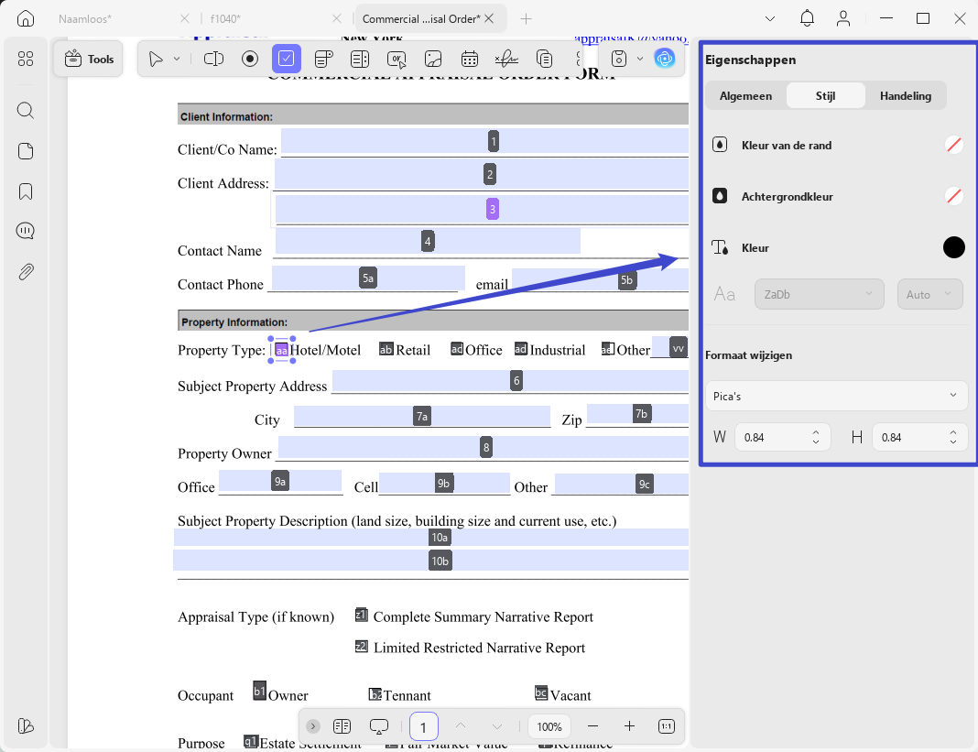Screen dimensions: 978x752
Task: Open the ZaDb font dropdown
Action: pos(819,294)
